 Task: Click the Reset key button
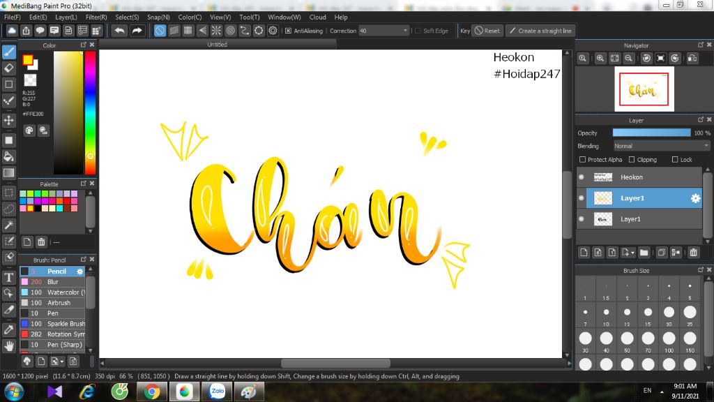coord(487,31)
